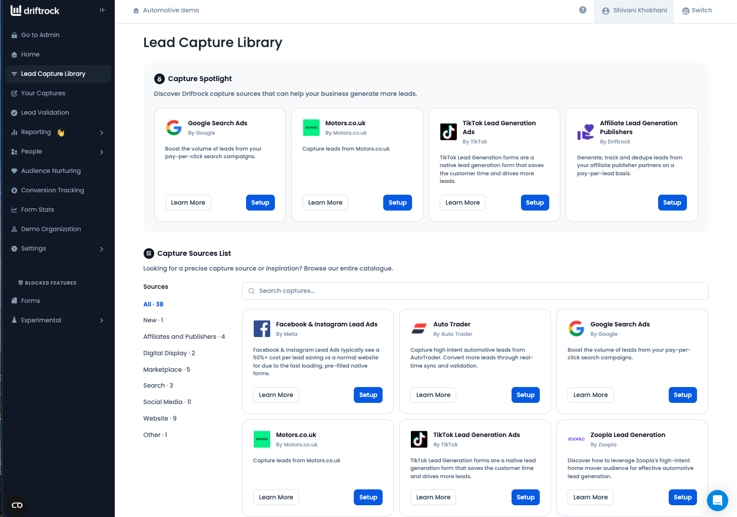The width and height of the screenshot is (737, 517).
Task: Click Setup on Auto Trader card
Action: pyautogui.click(x=526, y=395)
